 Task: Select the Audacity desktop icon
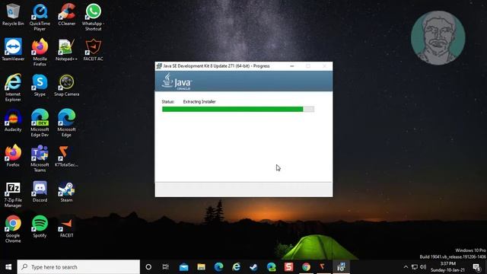[13, 120]
